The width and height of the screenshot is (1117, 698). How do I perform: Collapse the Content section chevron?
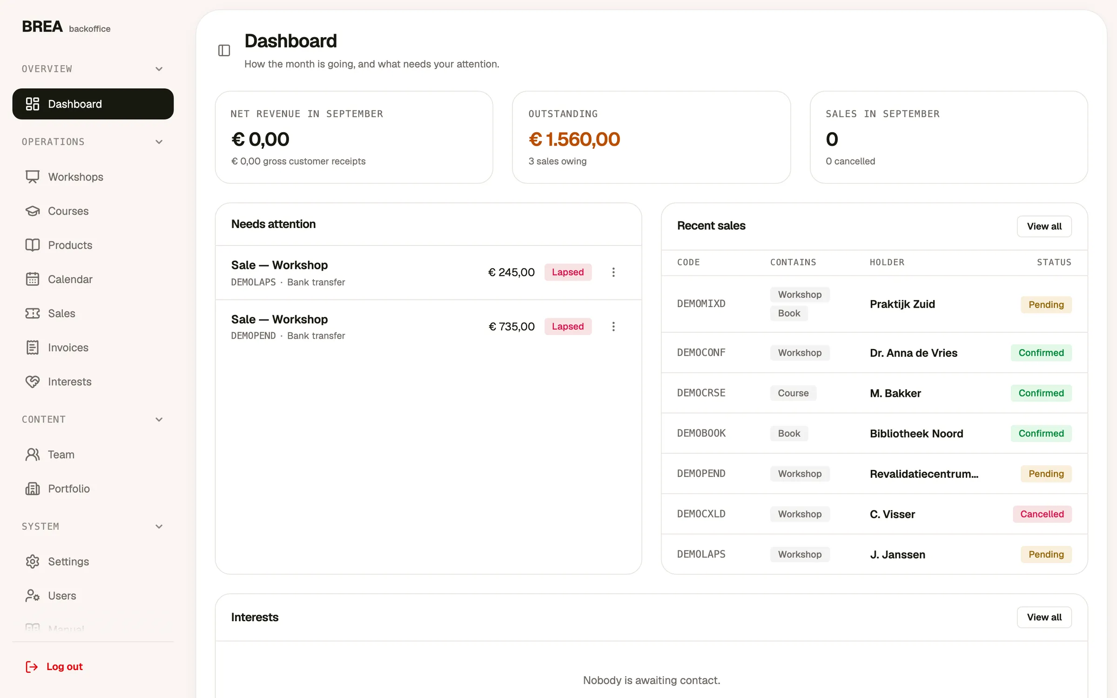point(159,420)
